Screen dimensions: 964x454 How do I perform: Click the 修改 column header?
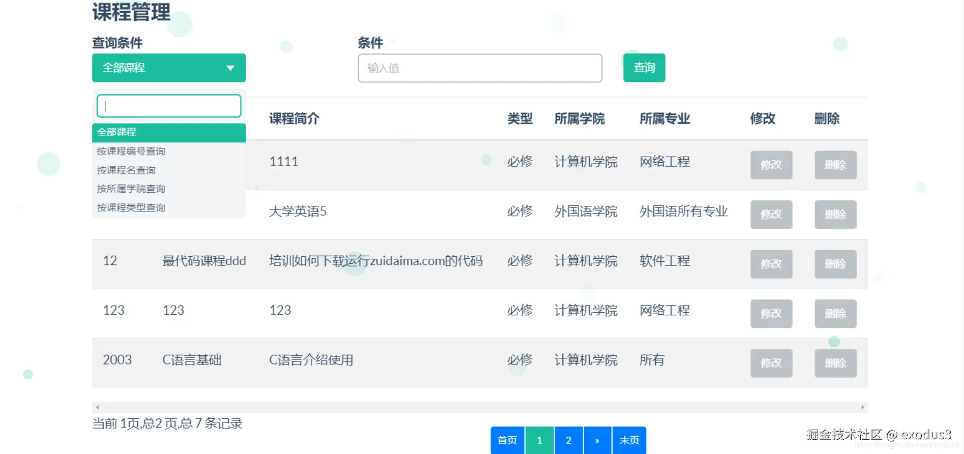coord(763,118)
